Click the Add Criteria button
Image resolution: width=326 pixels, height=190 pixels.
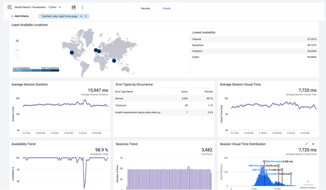[20, 16]
